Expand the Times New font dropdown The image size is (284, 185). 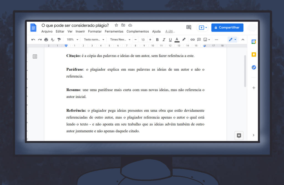120,40
